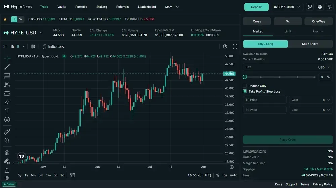Enter fullscreen chart mode
336x188 pixels.
click(x=235, y=46)
